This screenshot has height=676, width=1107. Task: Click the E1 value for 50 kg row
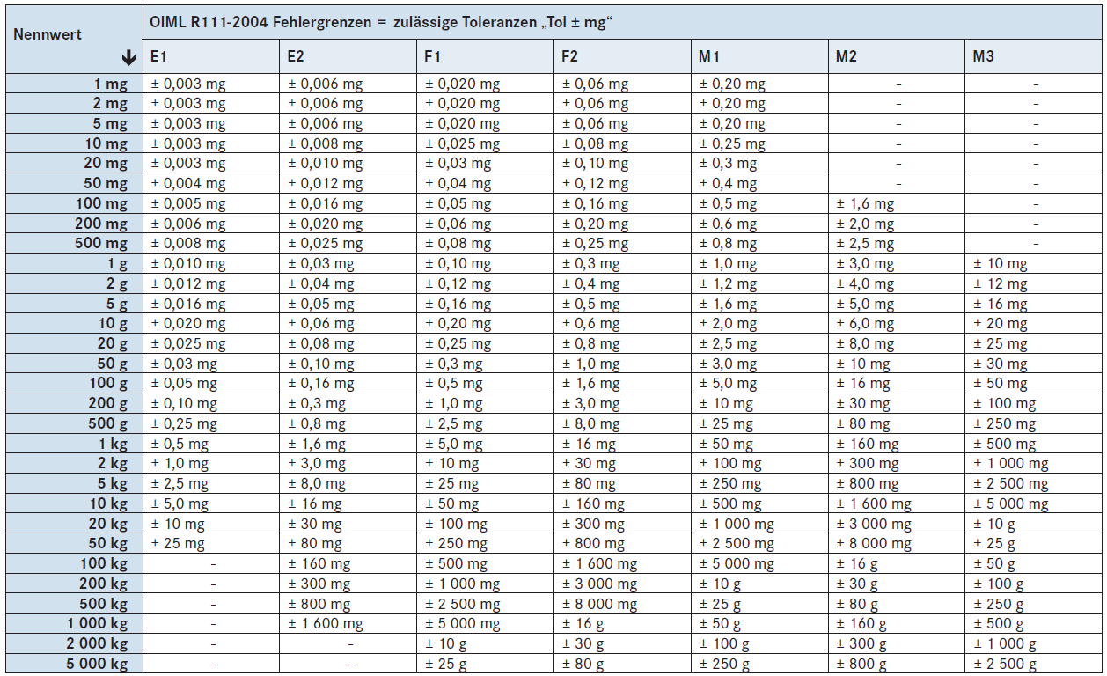(178, 544)
